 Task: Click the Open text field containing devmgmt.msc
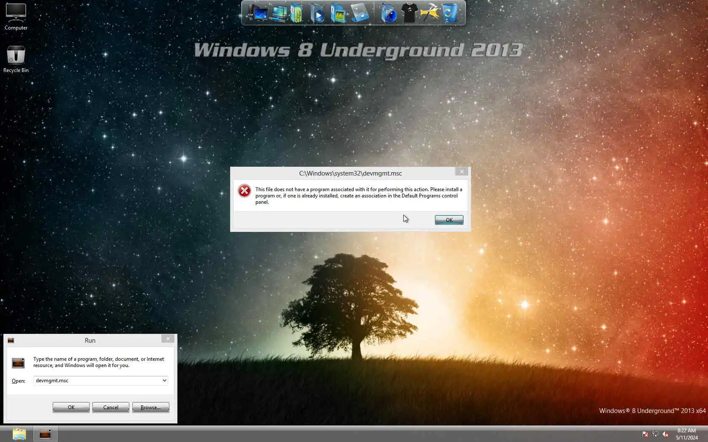pos(97,381)
